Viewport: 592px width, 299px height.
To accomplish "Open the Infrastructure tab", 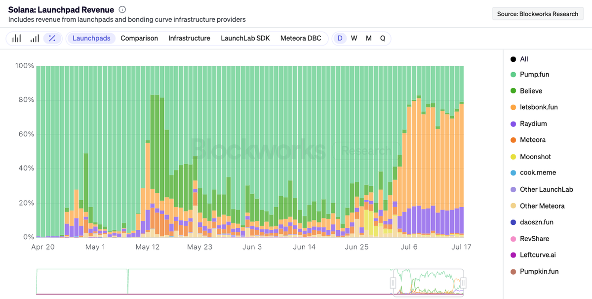I will (189, 38).
